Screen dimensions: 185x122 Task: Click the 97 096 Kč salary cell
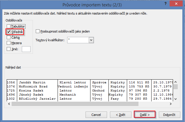click(138, 91)
